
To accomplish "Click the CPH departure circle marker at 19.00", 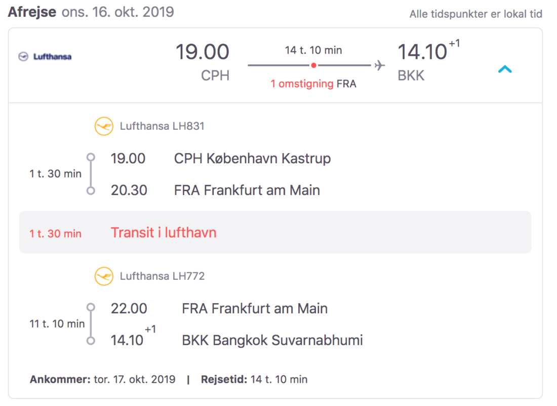I will click(x=91, y=157).
